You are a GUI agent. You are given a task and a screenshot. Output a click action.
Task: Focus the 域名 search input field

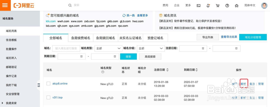66,48
